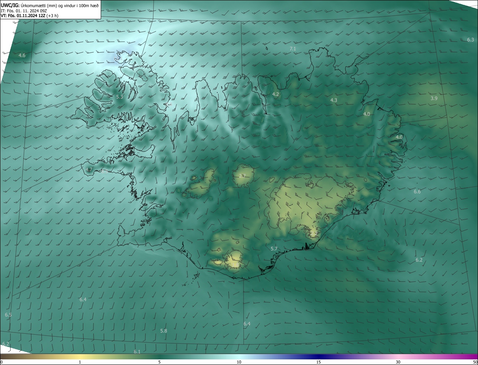Click the '15' tick on the color scale
The width and height of the screenshot is (478, 365).
pyautogui.click(x=319, y=362)
